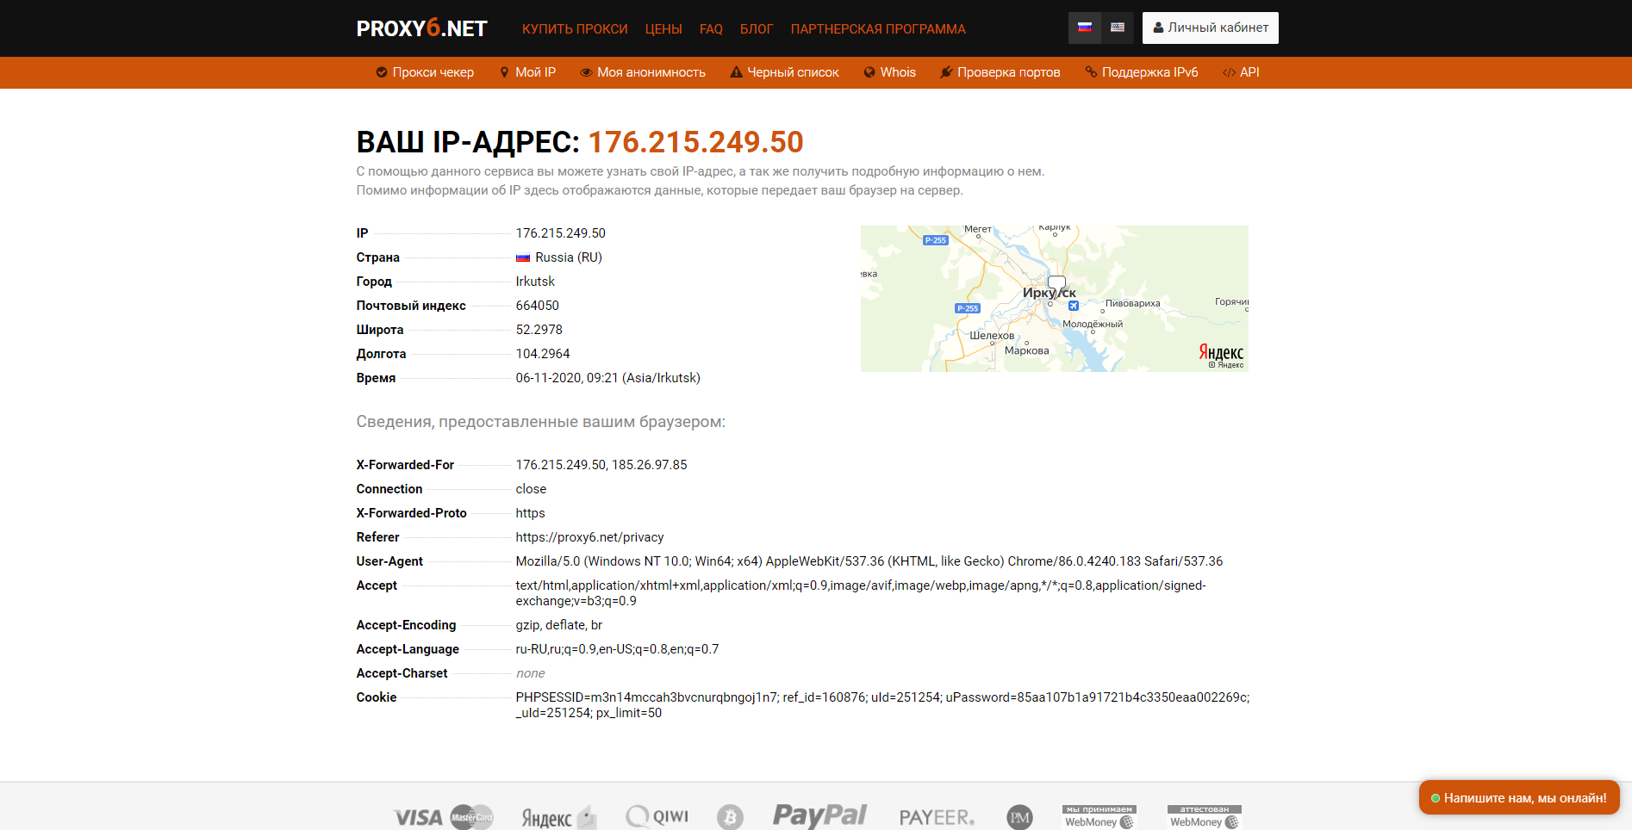Click the Поддержка IPv6 chain icon
This screenshot has height=830, width=1632.
click(1091, 72)
